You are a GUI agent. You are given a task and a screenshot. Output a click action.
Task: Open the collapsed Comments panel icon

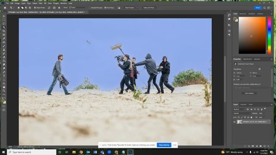coord(229,19)
